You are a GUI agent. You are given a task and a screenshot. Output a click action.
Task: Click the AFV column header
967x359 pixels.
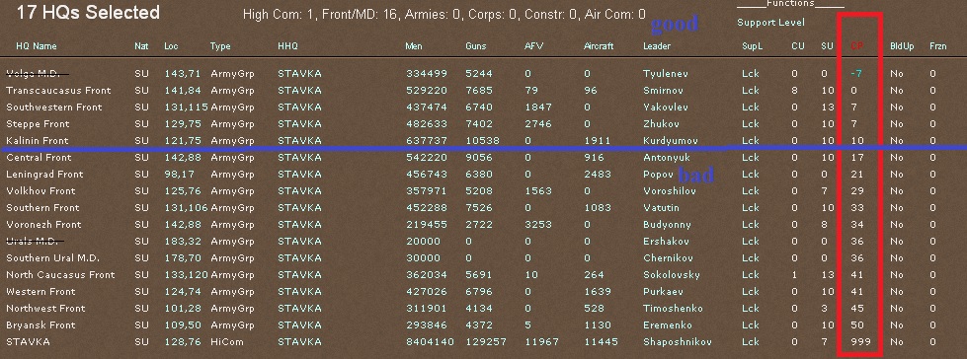[x=533, y=46]
